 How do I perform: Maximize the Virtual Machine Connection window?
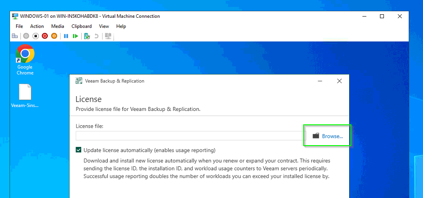(382, 16)
